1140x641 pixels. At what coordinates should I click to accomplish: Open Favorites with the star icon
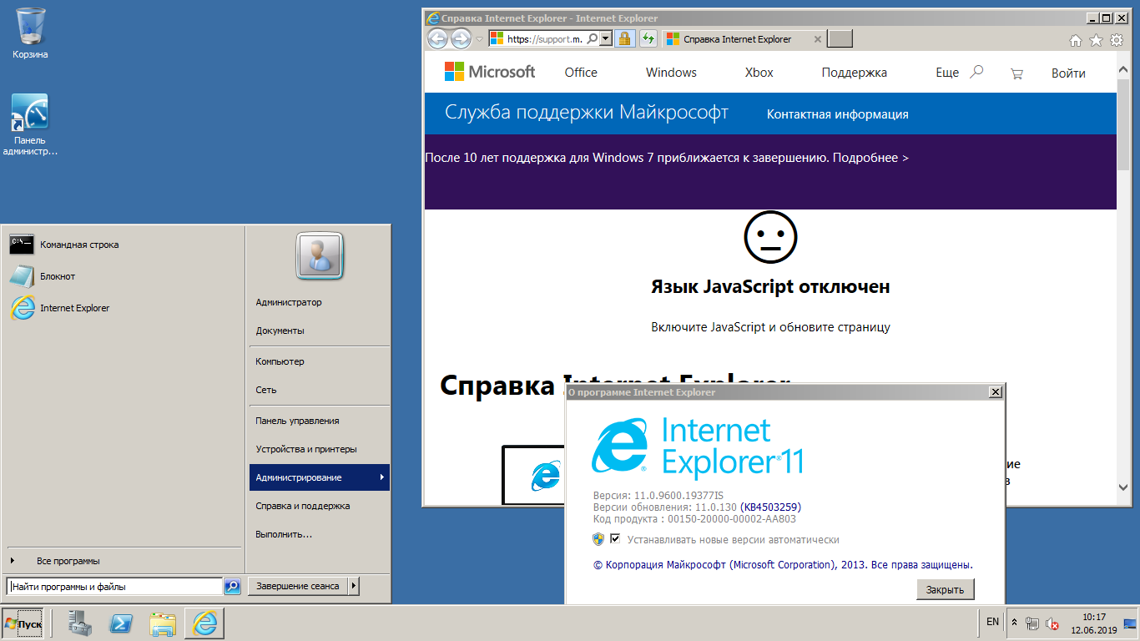pyautogui.click(x=1096, y=39)
